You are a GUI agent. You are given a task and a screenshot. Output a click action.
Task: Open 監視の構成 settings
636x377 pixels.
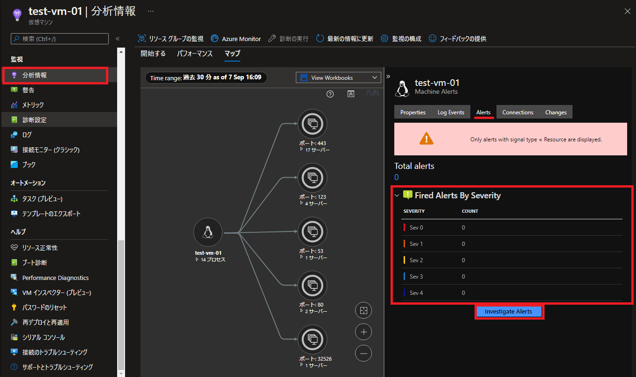point(401,39)
